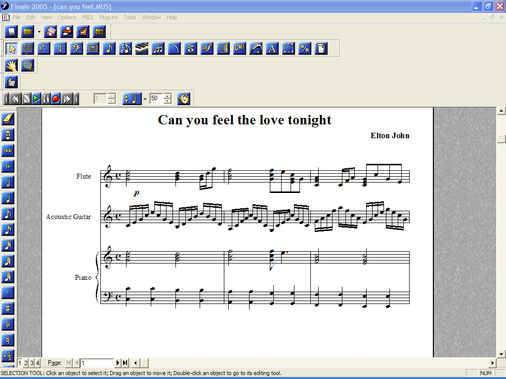Select the Hand Grabber tool
Image resolution: width=506 pixels, height=379 pixels.
coord(11,65)
